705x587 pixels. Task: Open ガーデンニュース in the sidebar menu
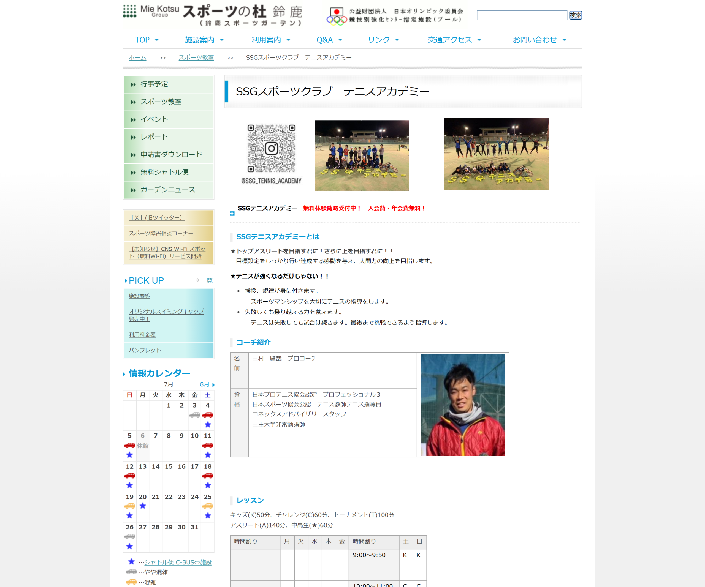pos(169,190)
